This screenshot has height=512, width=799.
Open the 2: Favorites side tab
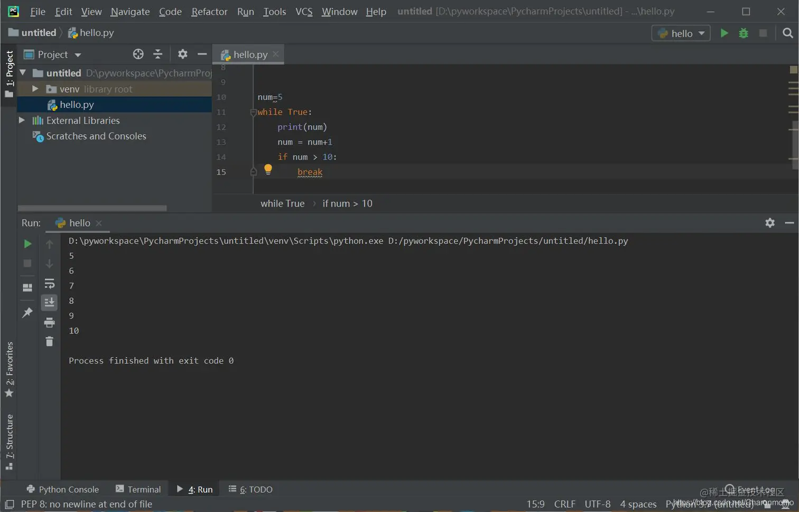pyautogui.click(x=9, y=369)
